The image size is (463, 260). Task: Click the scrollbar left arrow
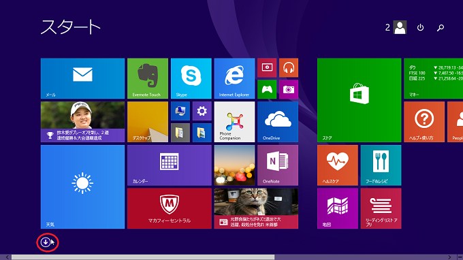click(7, 257)
